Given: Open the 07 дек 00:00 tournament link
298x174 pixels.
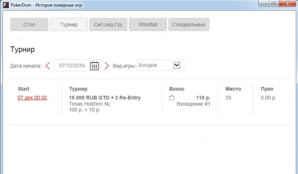Looking at the screenshot, I should click(32, 98).
